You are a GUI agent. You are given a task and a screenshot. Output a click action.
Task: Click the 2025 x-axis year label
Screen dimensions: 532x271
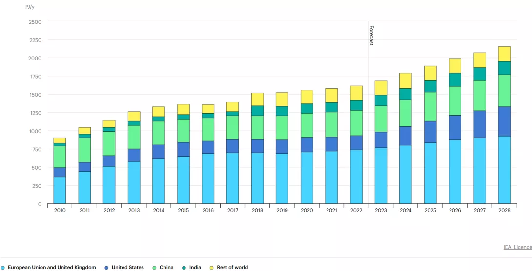[x=430, y=211]
